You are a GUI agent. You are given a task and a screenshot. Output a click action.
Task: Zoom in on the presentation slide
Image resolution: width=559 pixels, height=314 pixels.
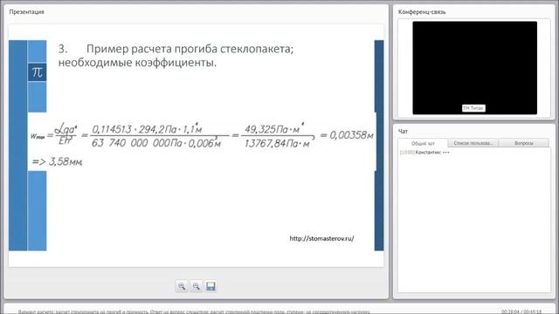(182, 286)
